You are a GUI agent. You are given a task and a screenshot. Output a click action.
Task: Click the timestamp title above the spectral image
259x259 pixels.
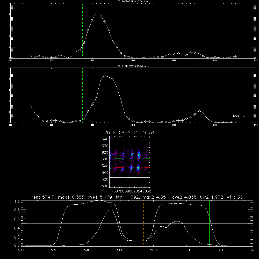point(129,133)
